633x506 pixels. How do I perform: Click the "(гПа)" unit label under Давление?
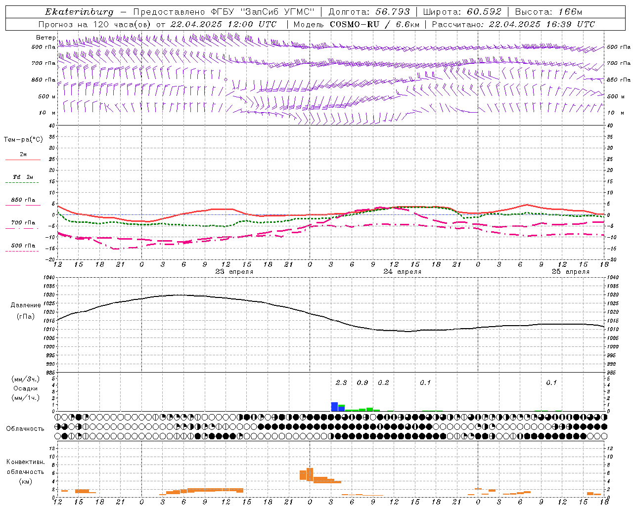coord(26,316)
